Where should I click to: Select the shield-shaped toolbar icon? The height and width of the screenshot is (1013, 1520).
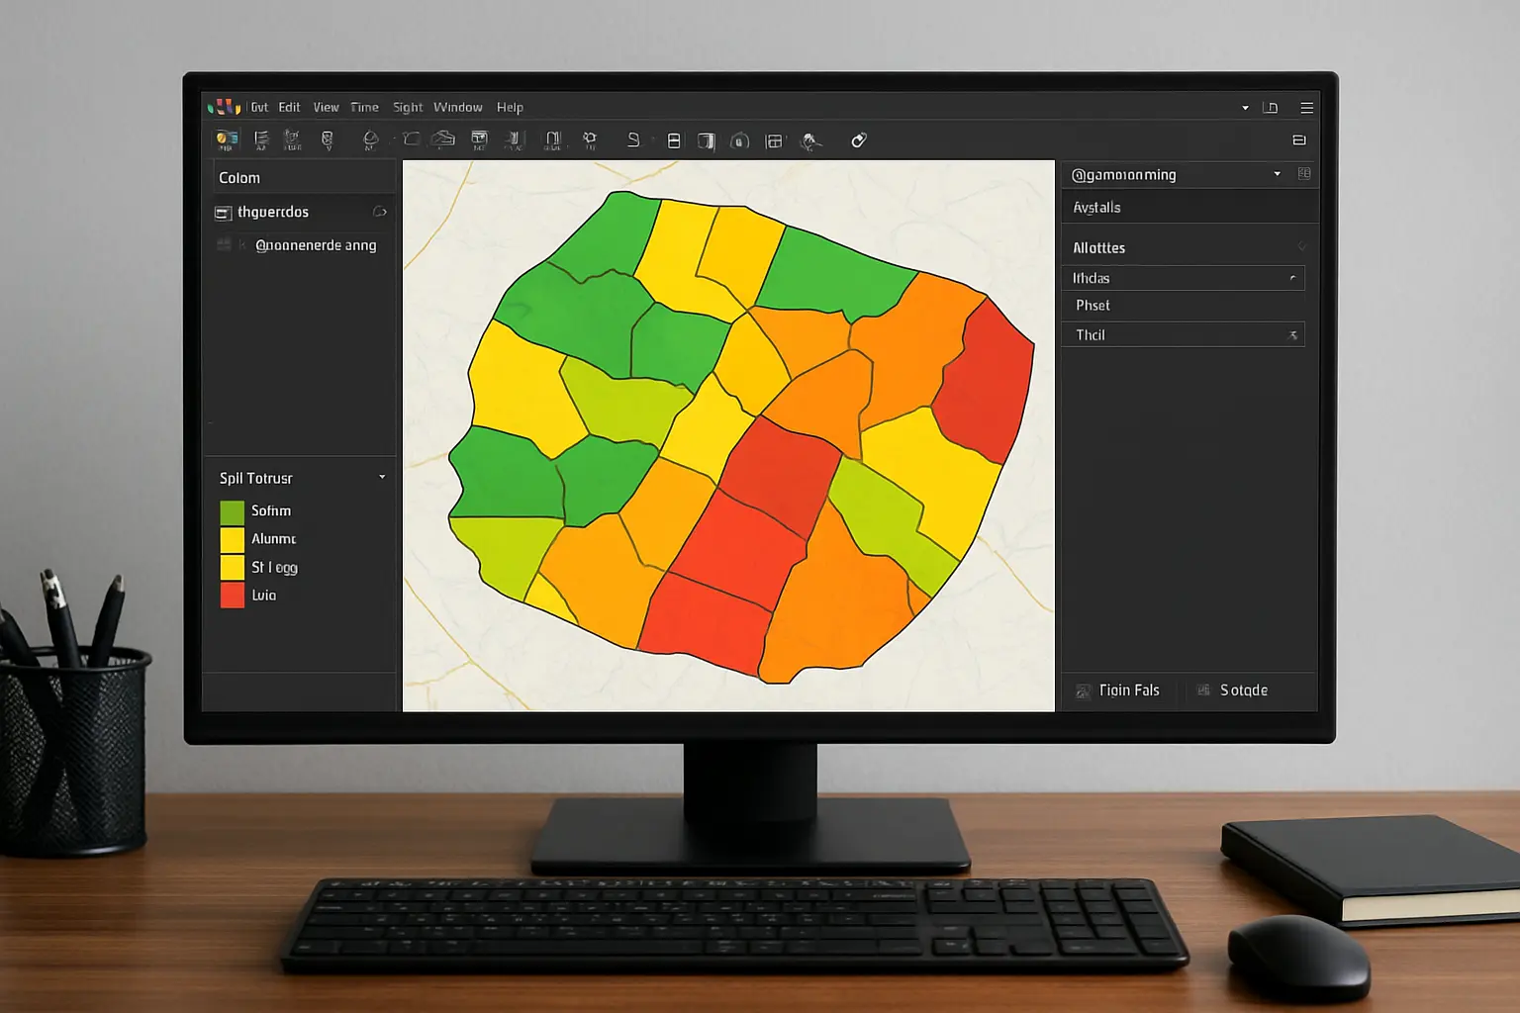(328, 140)
